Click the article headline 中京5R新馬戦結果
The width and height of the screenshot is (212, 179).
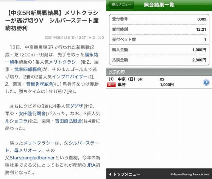[x=33, y=13]
